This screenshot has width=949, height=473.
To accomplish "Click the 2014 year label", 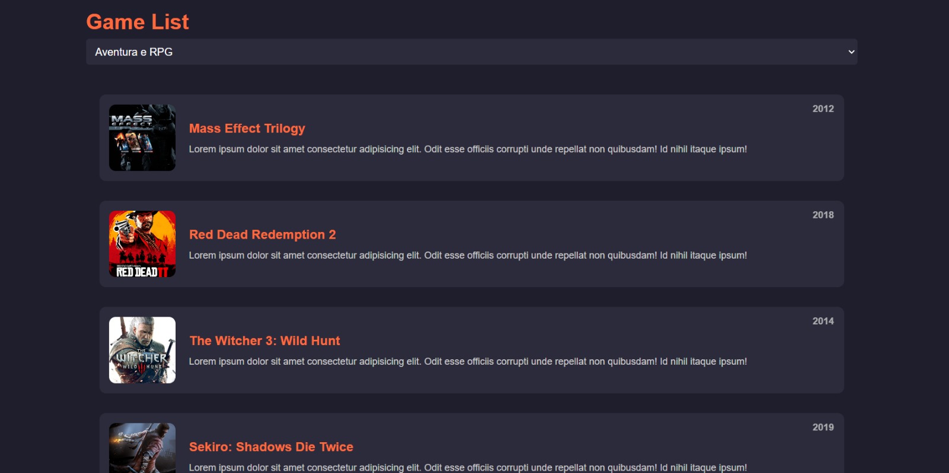I will (x=823, y=321).
